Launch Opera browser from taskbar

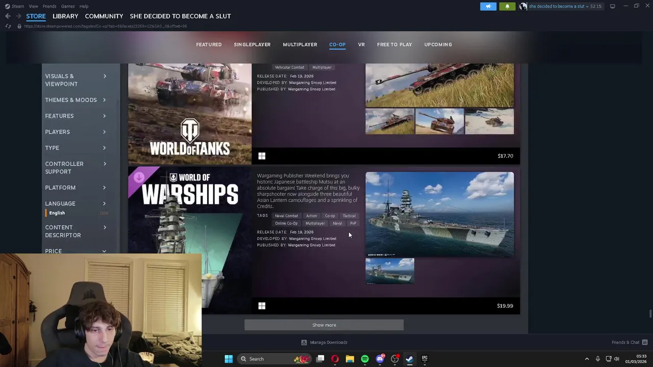coord(335,359)
